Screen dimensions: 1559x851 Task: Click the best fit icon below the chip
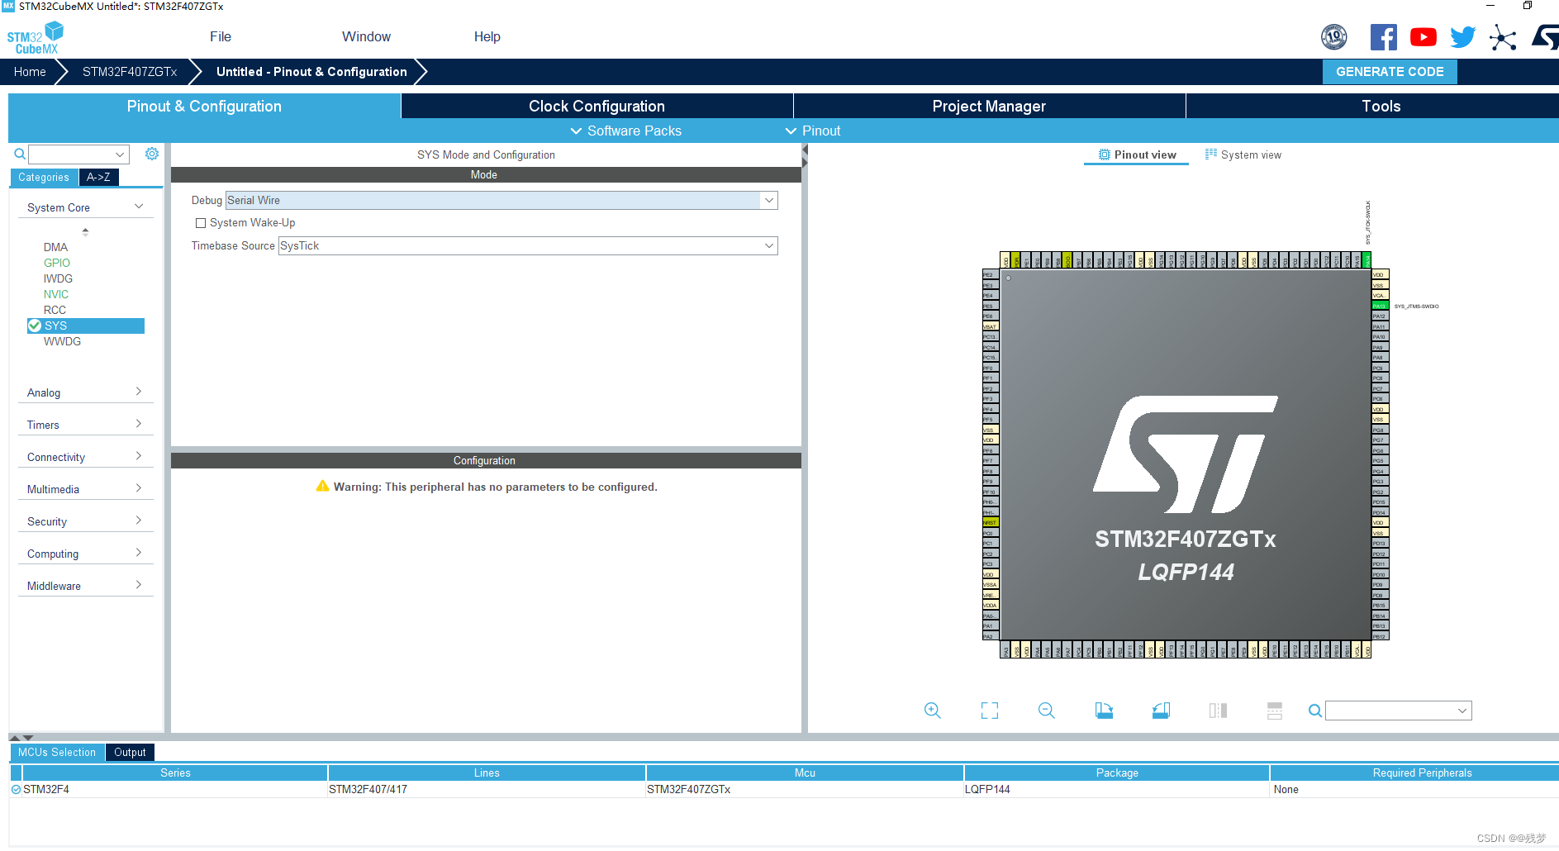[x=989, y=711]
